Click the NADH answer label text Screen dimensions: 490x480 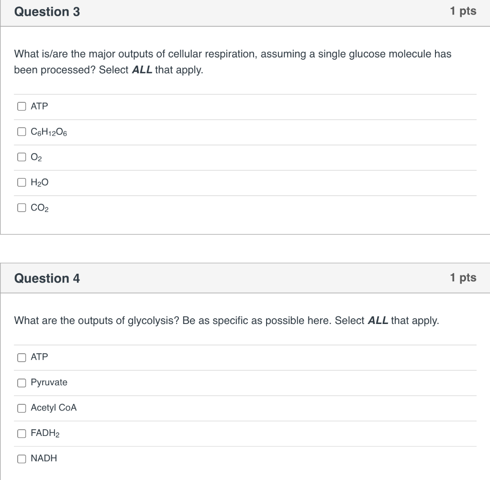(44, 458)
